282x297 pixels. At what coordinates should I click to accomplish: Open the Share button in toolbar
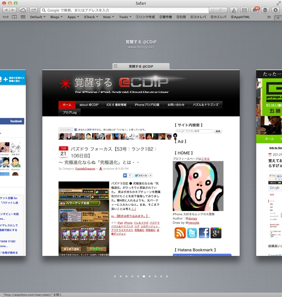[x=34, y=10]
